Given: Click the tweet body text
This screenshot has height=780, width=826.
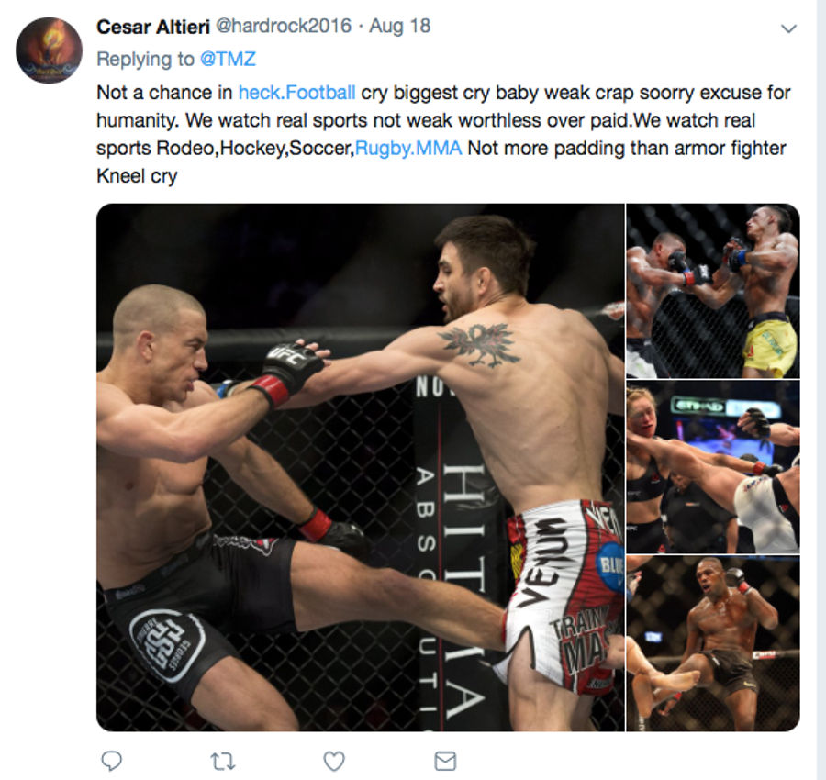Looking at the screenshot, I should point(443,134).
